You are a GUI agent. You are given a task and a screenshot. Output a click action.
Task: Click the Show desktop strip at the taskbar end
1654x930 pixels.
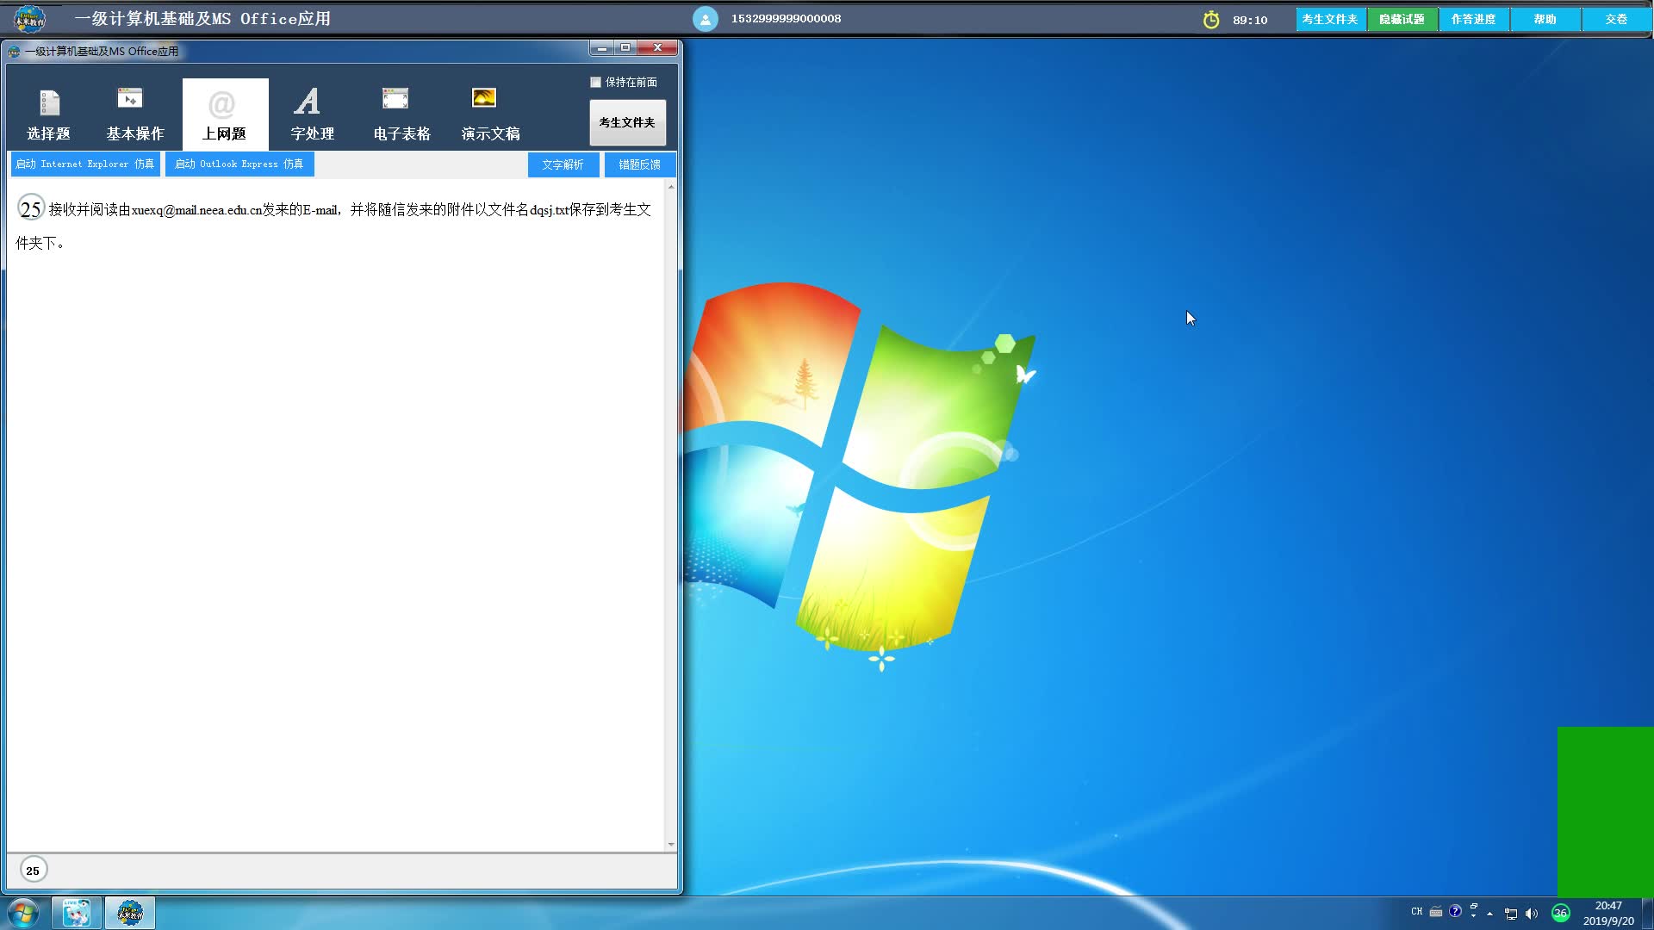[1647, 913]
